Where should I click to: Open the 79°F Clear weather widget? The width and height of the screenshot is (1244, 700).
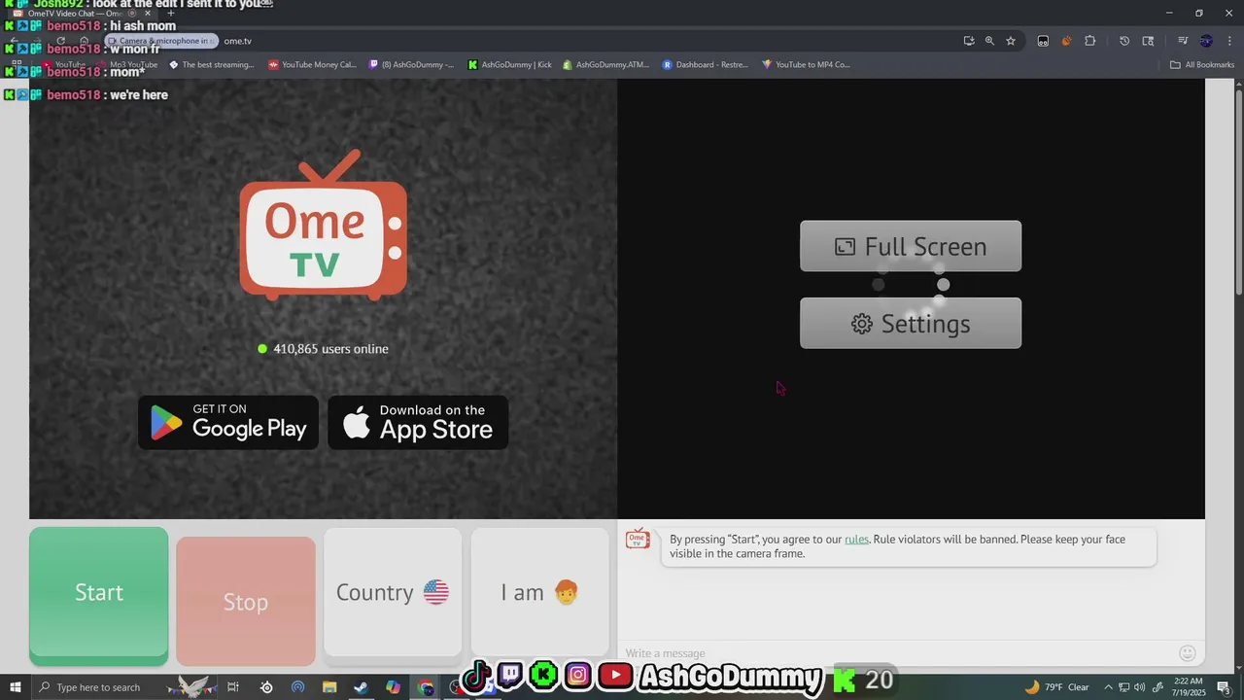pos(1056,687)
